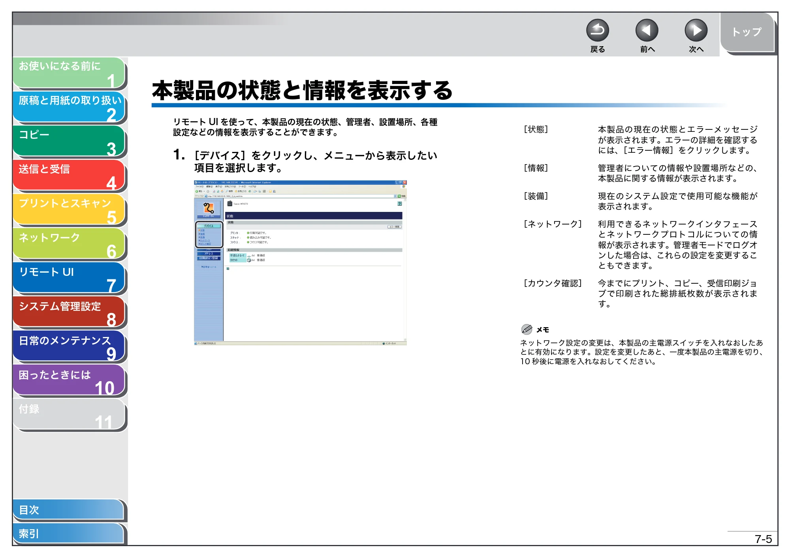Click the メモ heading text
The width and height of the screenshot is (790, 558).
point(543,330)
